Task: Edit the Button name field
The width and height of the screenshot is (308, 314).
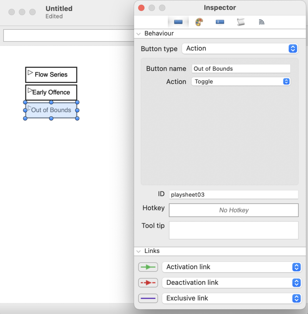Action: [241, 69]
